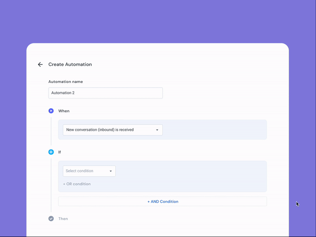Click the Then step checkmark icon

pos(51,219)
